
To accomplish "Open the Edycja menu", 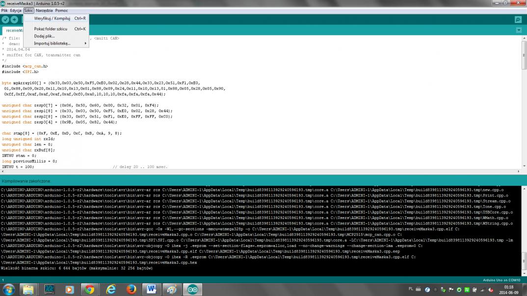I will click(16, 10).
